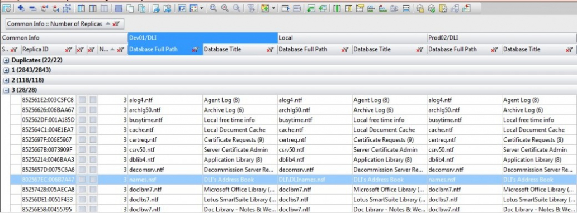This screenshot has width=577, height=213.
Task: Click the gear with green check icon
Action: pyautogui.click(x=431, y=8)
